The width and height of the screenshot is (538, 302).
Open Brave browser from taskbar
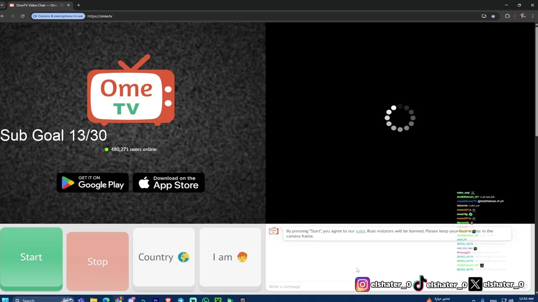click(x=168, y=300)
